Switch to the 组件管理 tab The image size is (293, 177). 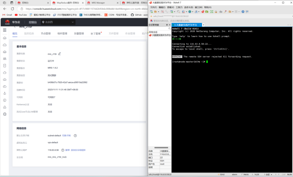tap(62, 33)
